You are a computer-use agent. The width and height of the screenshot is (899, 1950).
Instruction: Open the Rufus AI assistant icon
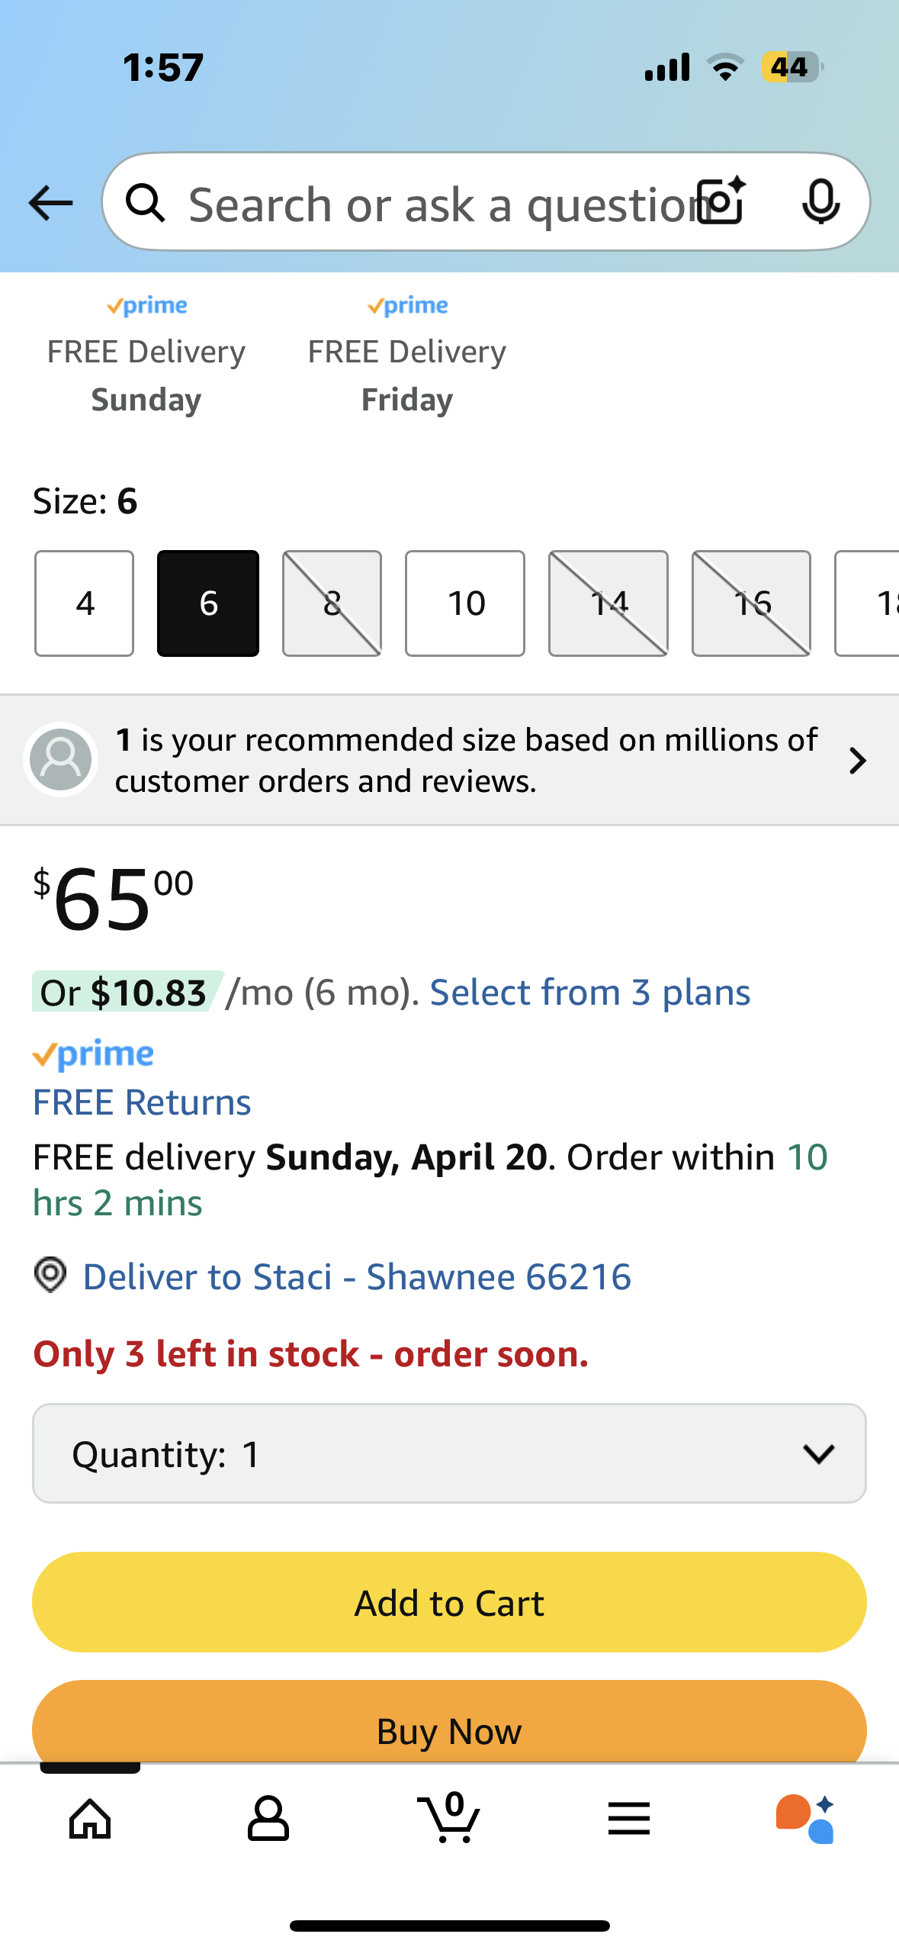[x=805, y=1819]
